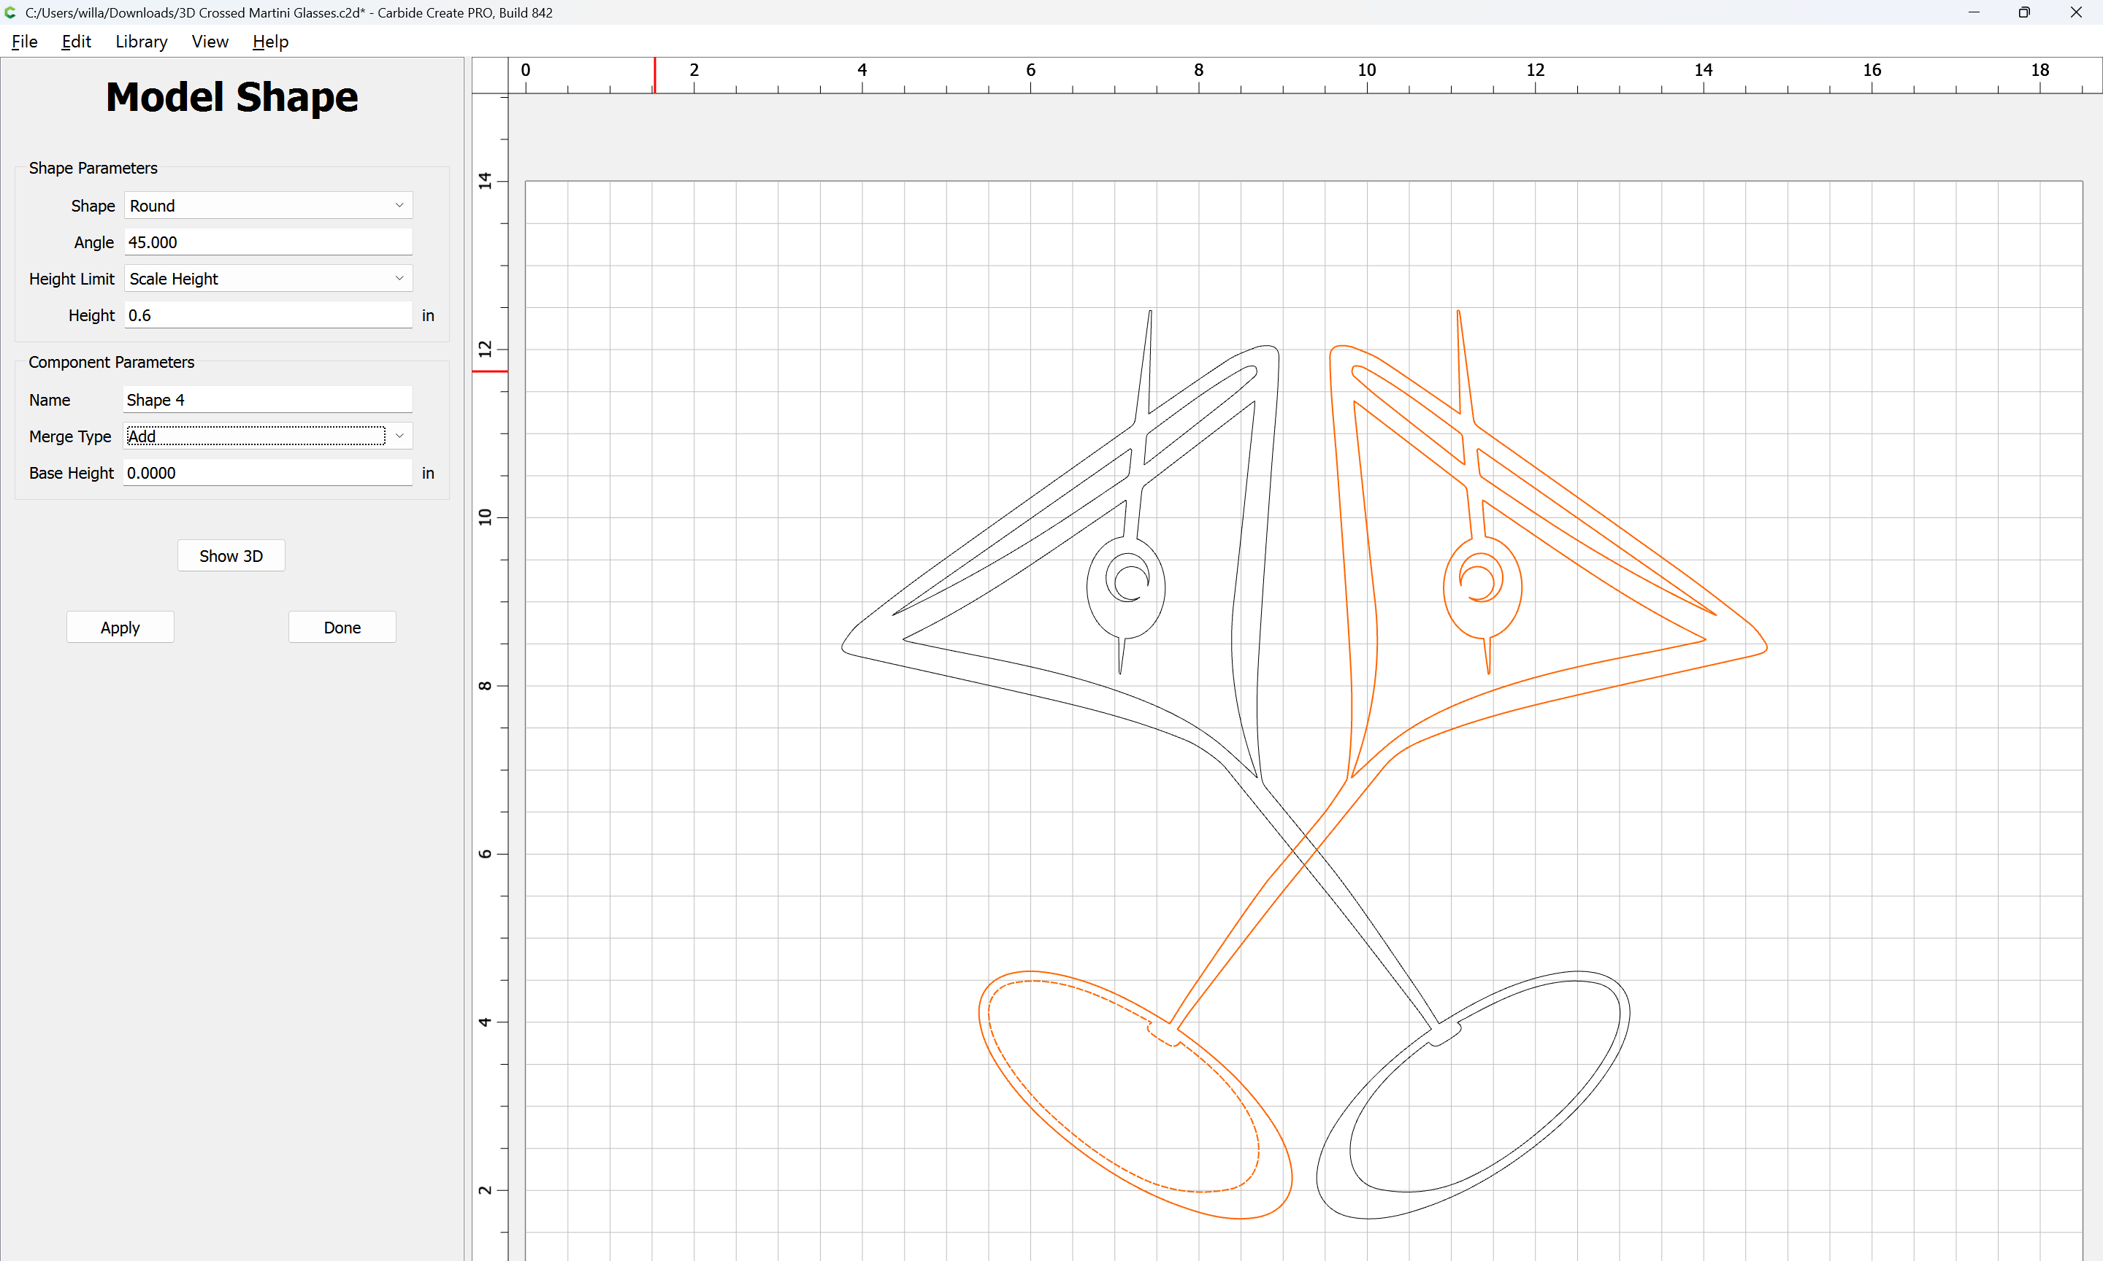Click the Done button
2103x1261 pixels.
pos(342,627)
